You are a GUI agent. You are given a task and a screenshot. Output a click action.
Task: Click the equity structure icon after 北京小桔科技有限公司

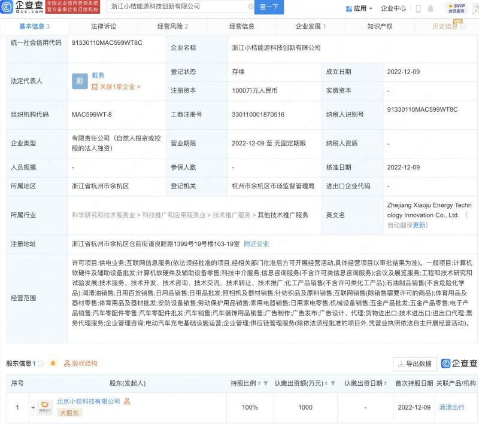click(127, 401)
